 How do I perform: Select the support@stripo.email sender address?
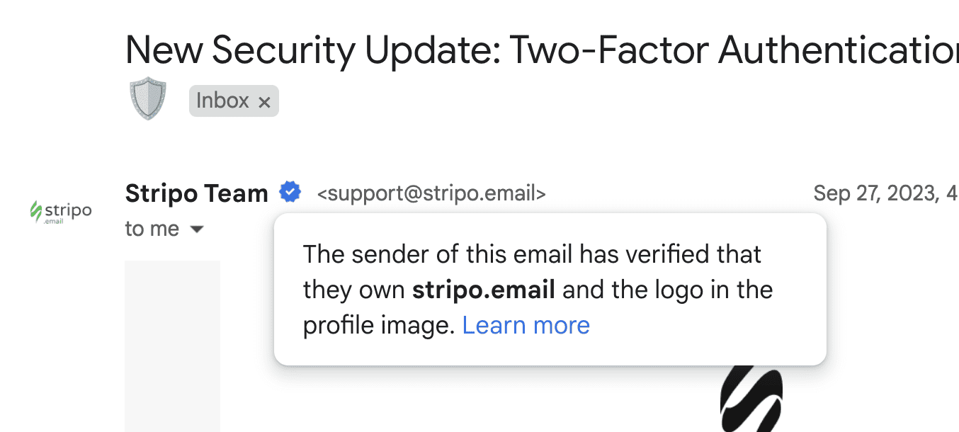431,193
